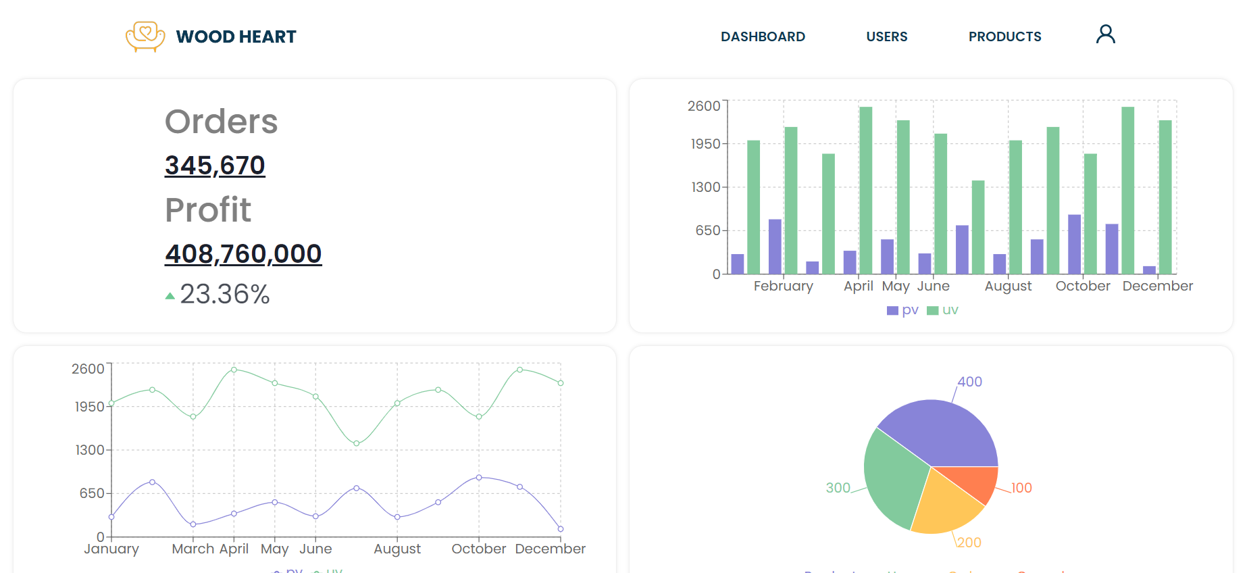This screenshot has width=1249, height=573.
Task: Click the Wood Heart armchair logo
Action: pos(145,36)
